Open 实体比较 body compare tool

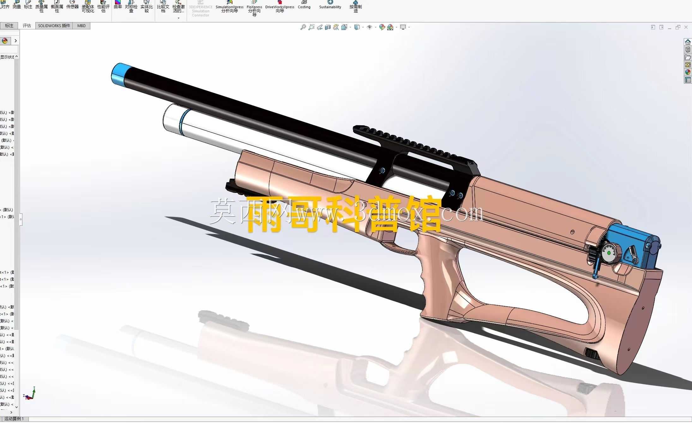147,6
